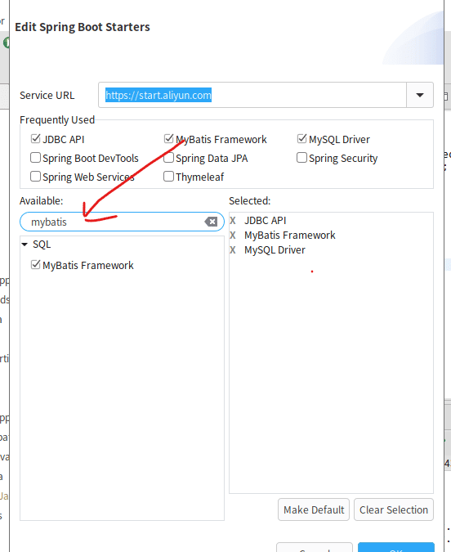Click in the Service URL field

pos(252,95)
